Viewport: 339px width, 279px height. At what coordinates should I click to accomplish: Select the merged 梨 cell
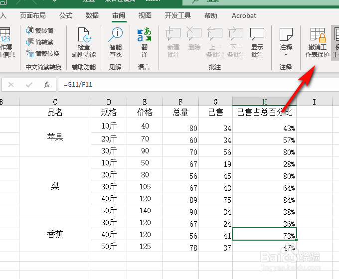pos(55,186)
